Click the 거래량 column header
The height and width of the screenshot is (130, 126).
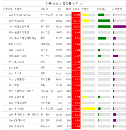click(x=85, y=9)
